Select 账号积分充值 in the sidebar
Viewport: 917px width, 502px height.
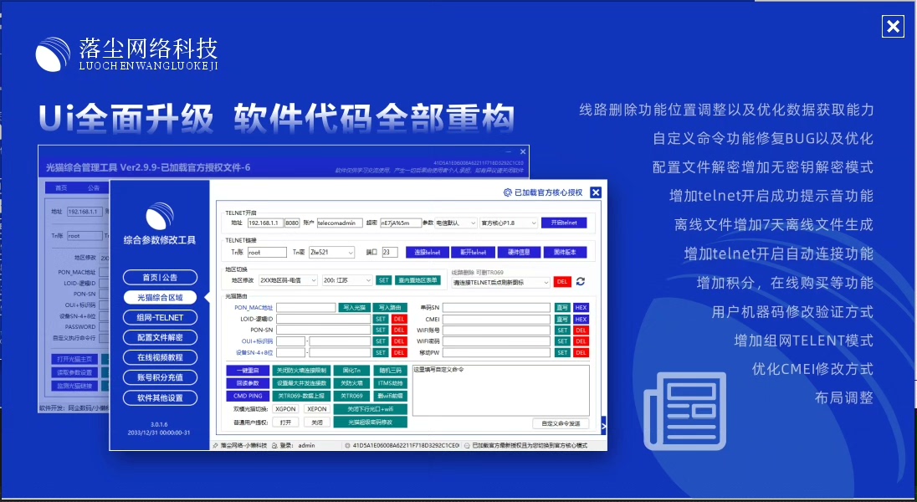[x=160, y=377]
